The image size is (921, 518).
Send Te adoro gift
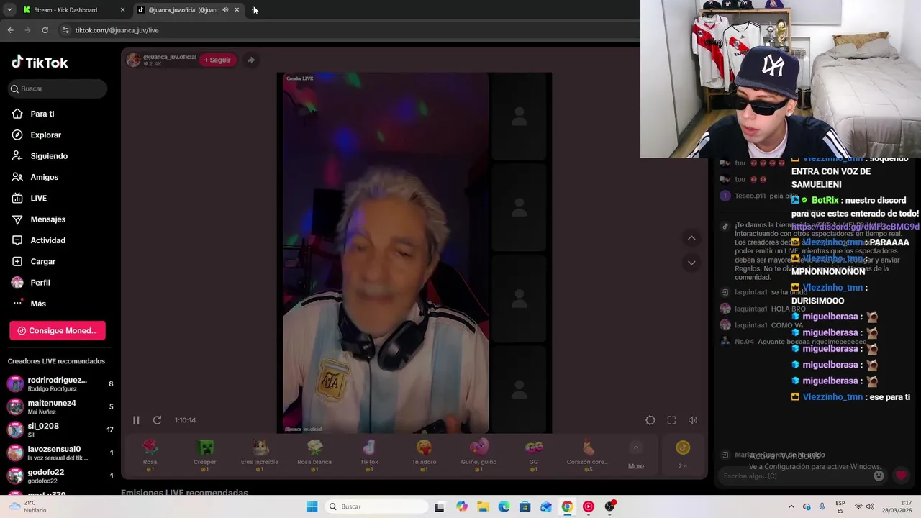click(424, 455)
